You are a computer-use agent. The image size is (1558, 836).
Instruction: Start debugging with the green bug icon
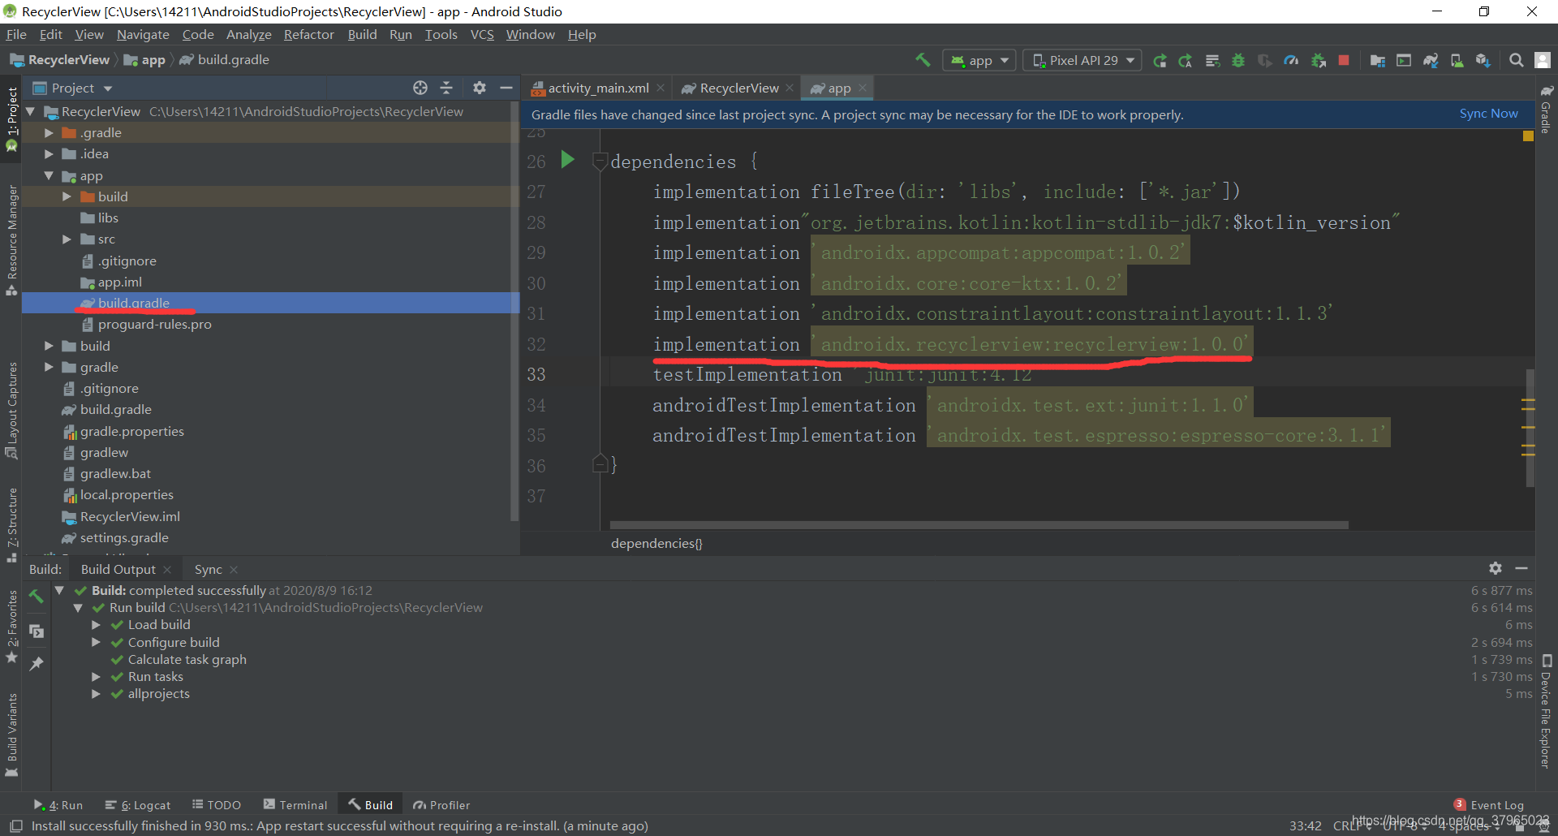pos(1238,61)
